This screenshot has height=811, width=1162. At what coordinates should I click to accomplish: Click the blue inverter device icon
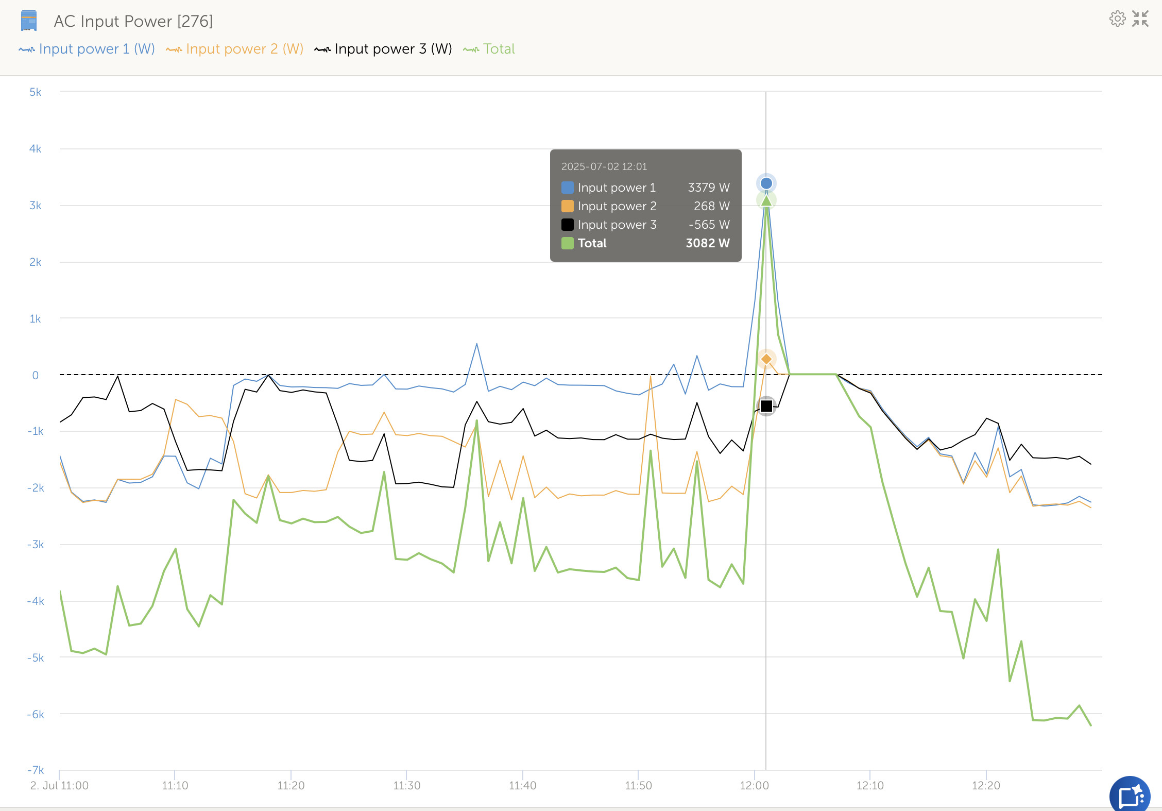point(29,21)
